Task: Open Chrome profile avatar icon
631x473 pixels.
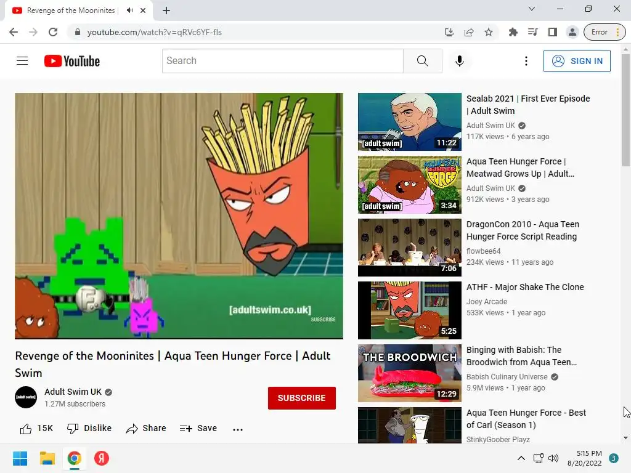Action: (x=572, y=32)
